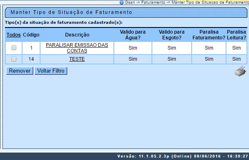Click the Paralisa Faturamento? header

209,35
